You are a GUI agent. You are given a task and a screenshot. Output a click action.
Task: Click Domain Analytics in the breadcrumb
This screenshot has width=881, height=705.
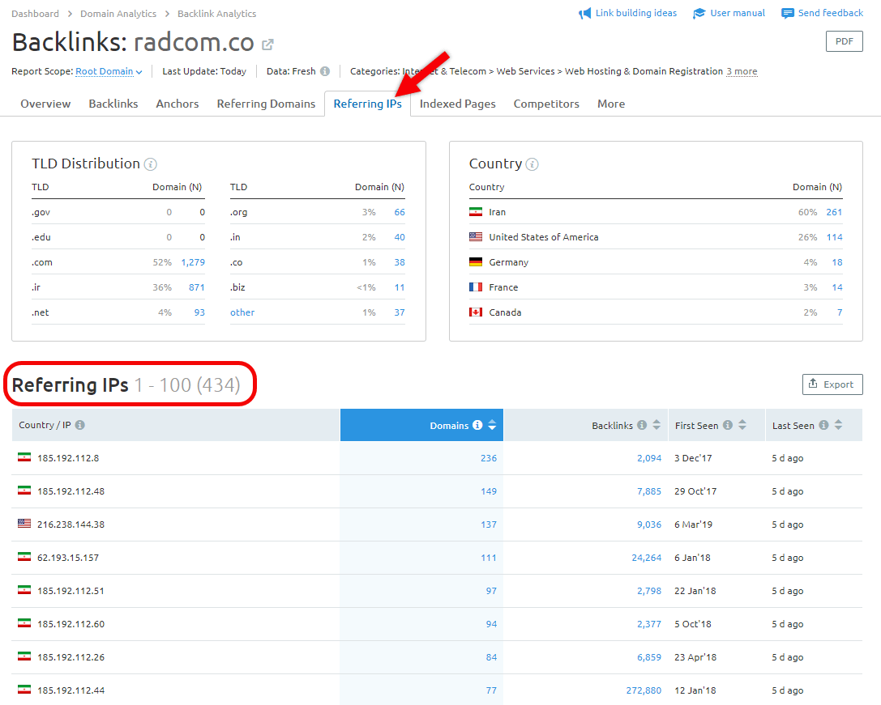point(118,14)
